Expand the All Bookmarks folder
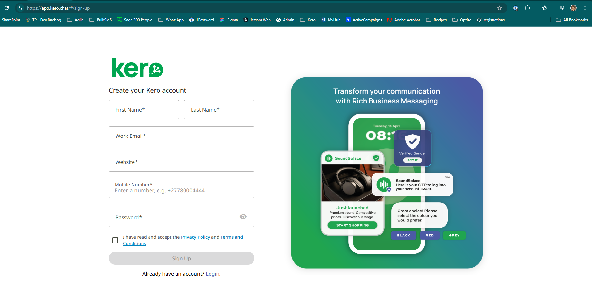The width and height of the screenshot is (592, 306). click(x=572, y=20)
